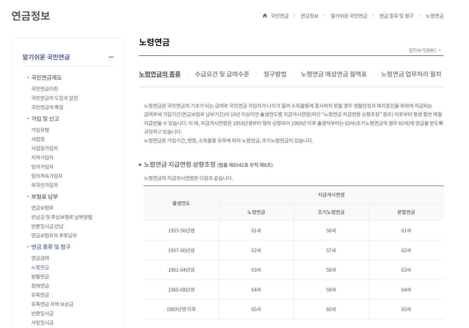Image resolution: width=469 pixels, height=328 pixels.
Task: Click 조기노령연금 column header
Action: pos(331,212)
